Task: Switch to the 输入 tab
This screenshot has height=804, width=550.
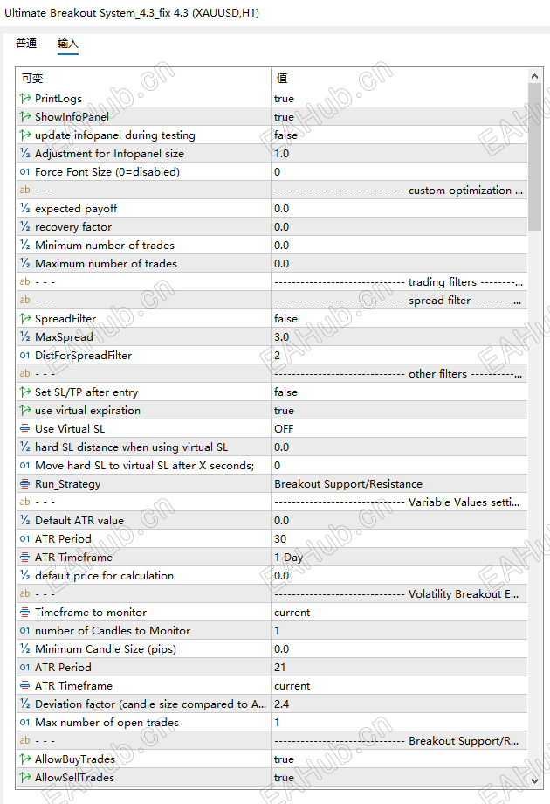Action: coord(67,44)
